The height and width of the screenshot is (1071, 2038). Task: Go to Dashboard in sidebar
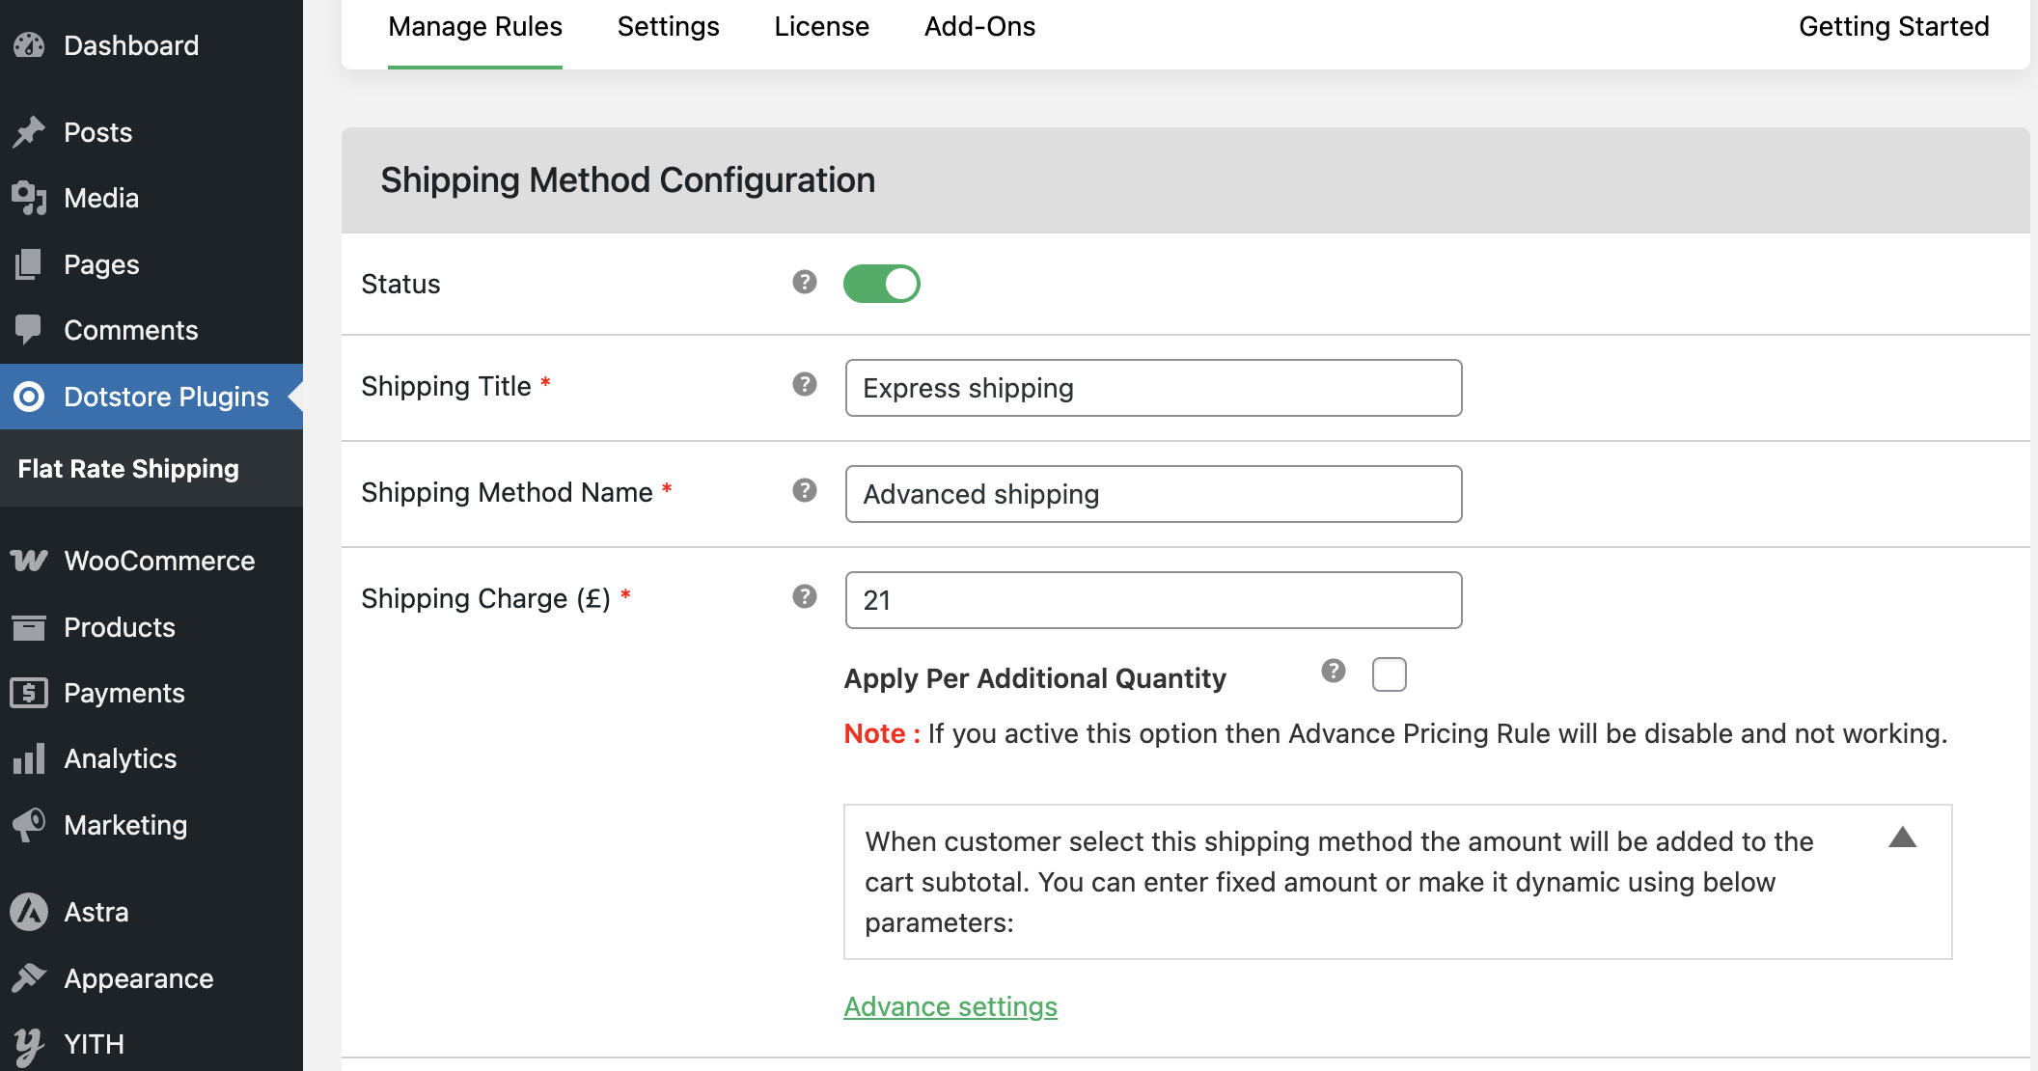tap(131, 45)
